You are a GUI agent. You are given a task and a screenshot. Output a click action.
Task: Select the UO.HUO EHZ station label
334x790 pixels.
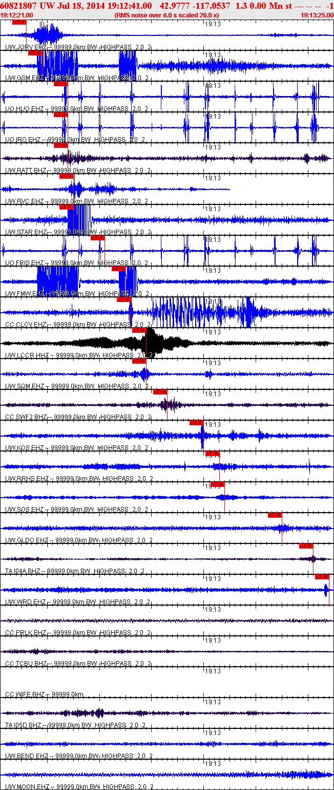[25, 108]
